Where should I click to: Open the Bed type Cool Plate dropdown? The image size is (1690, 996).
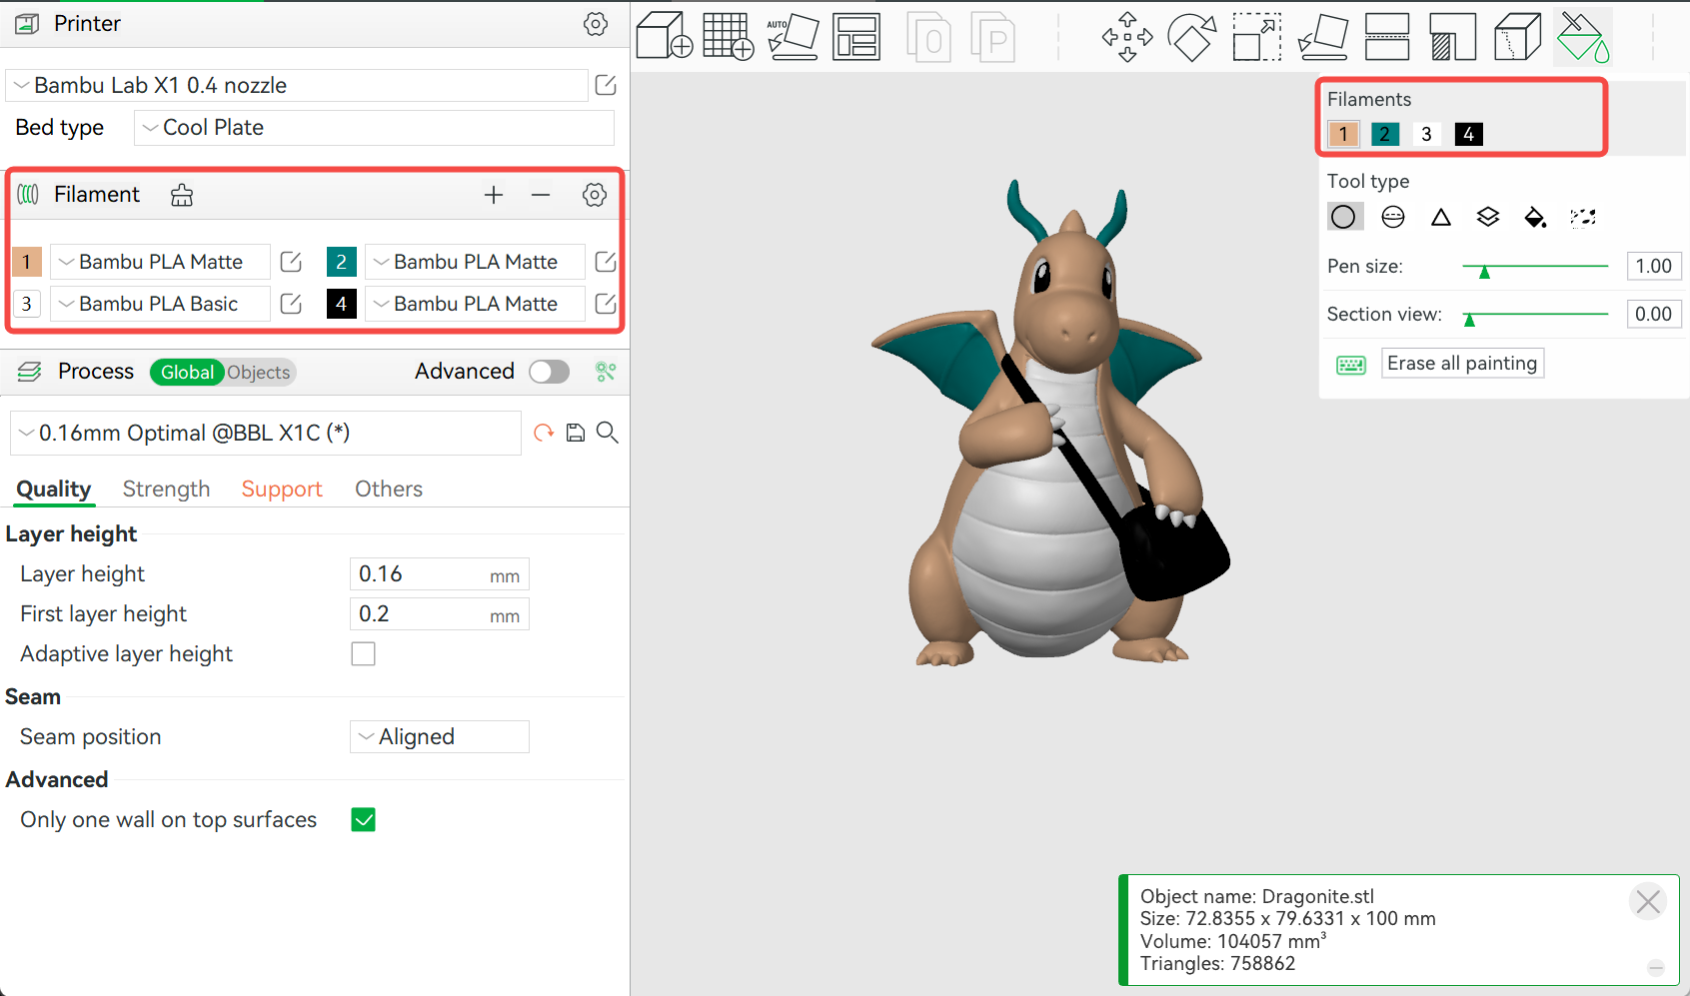pyautogui.click(x=374, y=128)
